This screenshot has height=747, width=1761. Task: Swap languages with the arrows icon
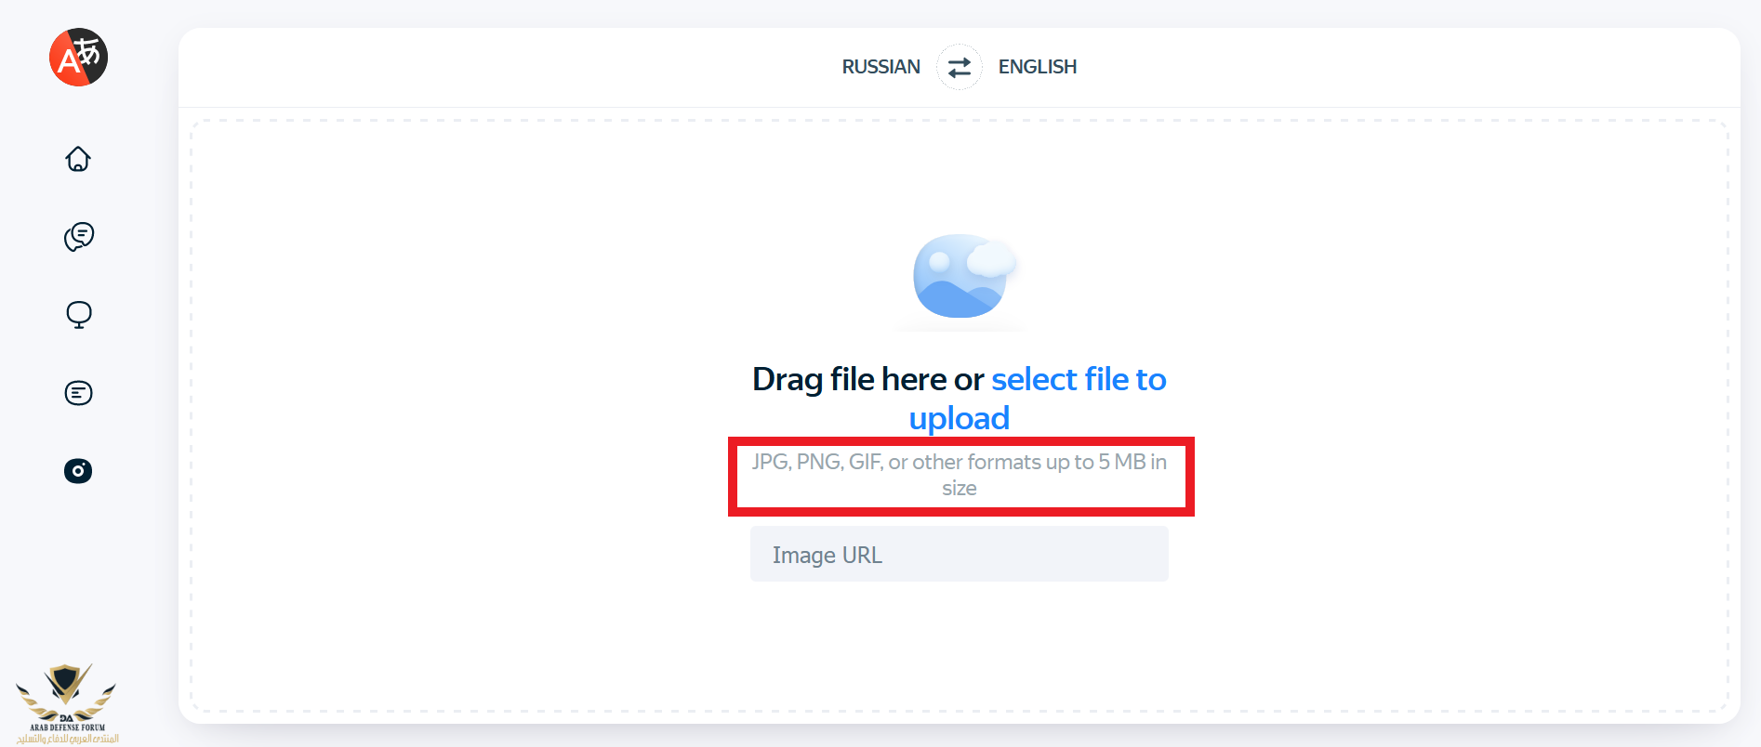[x=959, y=67]
